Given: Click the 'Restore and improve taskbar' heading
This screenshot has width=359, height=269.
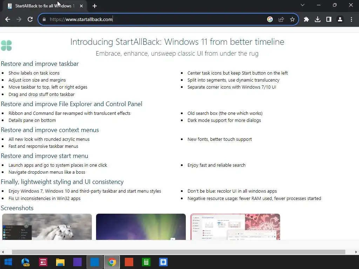Looking at the screenshot, I should 40,64.
